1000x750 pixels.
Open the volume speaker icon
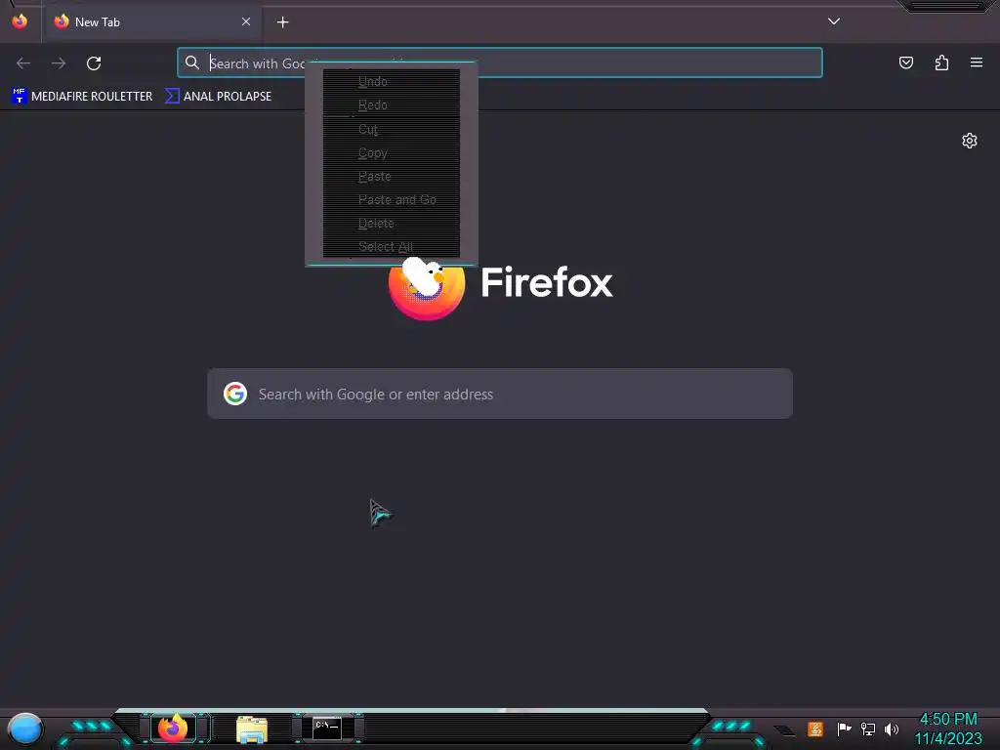pos(892,729)
